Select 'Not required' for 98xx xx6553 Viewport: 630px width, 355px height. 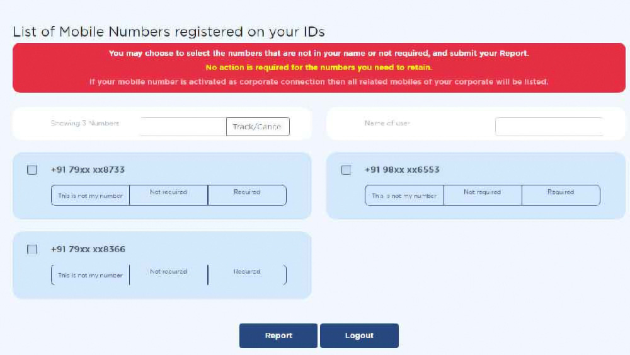click(483, 195)
